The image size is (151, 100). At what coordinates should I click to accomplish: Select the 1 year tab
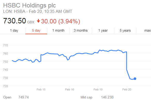point(103,31)
